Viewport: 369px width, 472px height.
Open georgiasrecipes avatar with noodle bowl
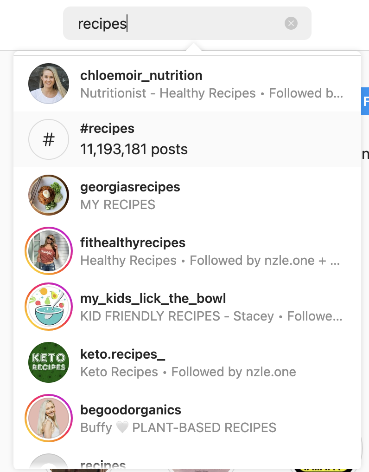(49, 195)
